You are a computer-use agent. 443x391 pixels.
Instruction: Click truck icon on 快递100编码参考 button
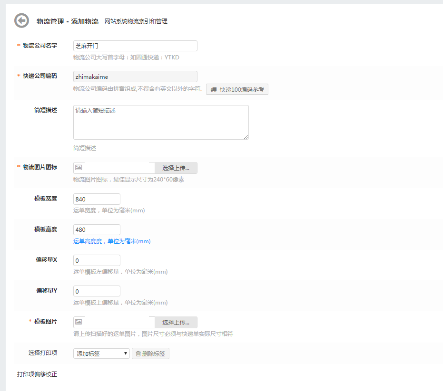[x=214, y=89]
